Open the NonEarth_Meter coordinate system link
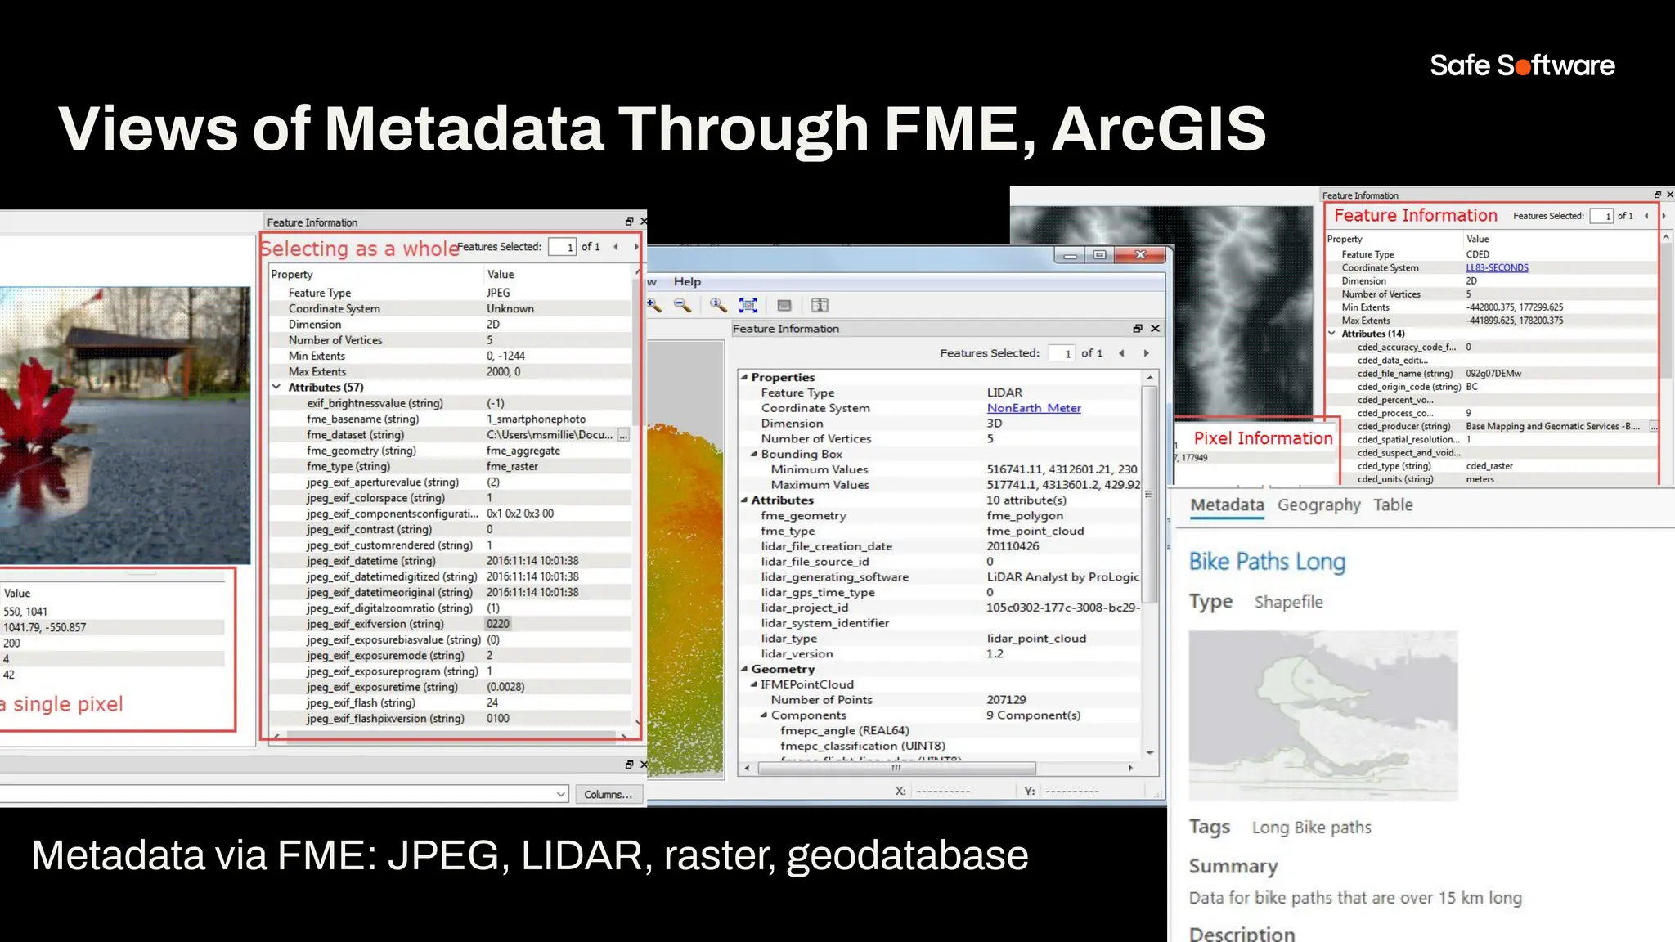Image resolution: width=1675 pixels, height=942 pixels. pyautogui.click(x=1034, y=408)
